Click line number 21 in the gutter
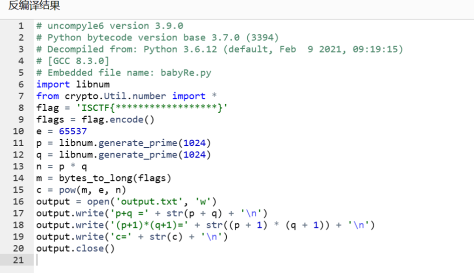 point(18,260)
